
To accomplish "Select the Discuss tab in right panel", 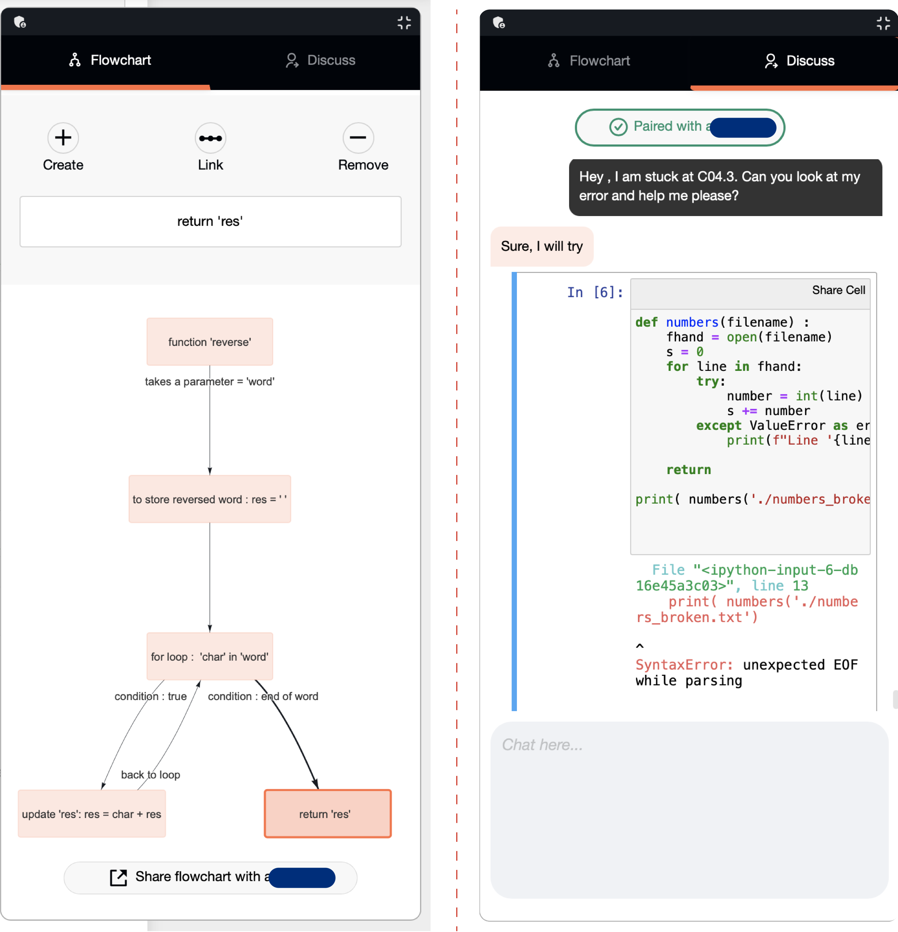I will (x=799, y=61).
